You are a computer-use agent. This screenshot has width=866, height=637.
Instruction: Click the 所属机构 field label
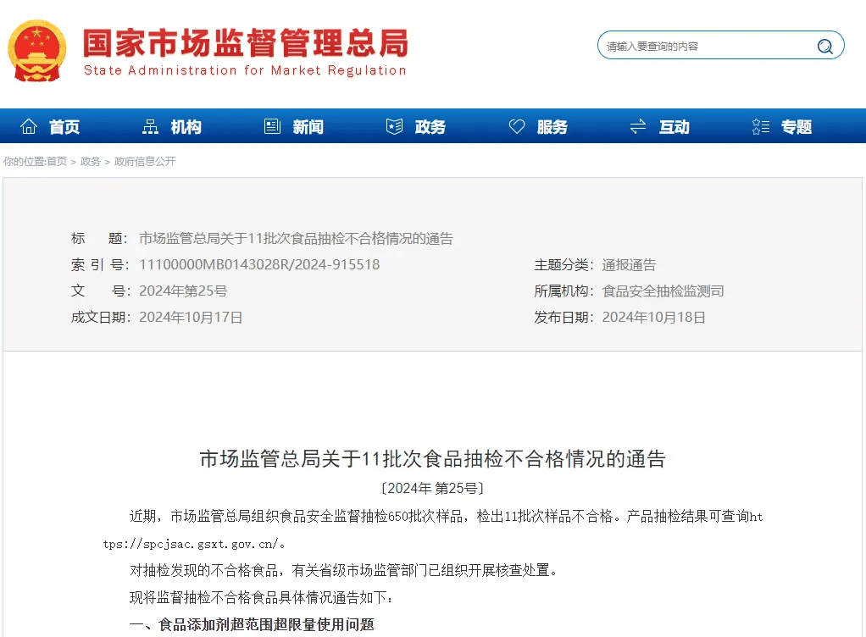[x=563, y=291]
